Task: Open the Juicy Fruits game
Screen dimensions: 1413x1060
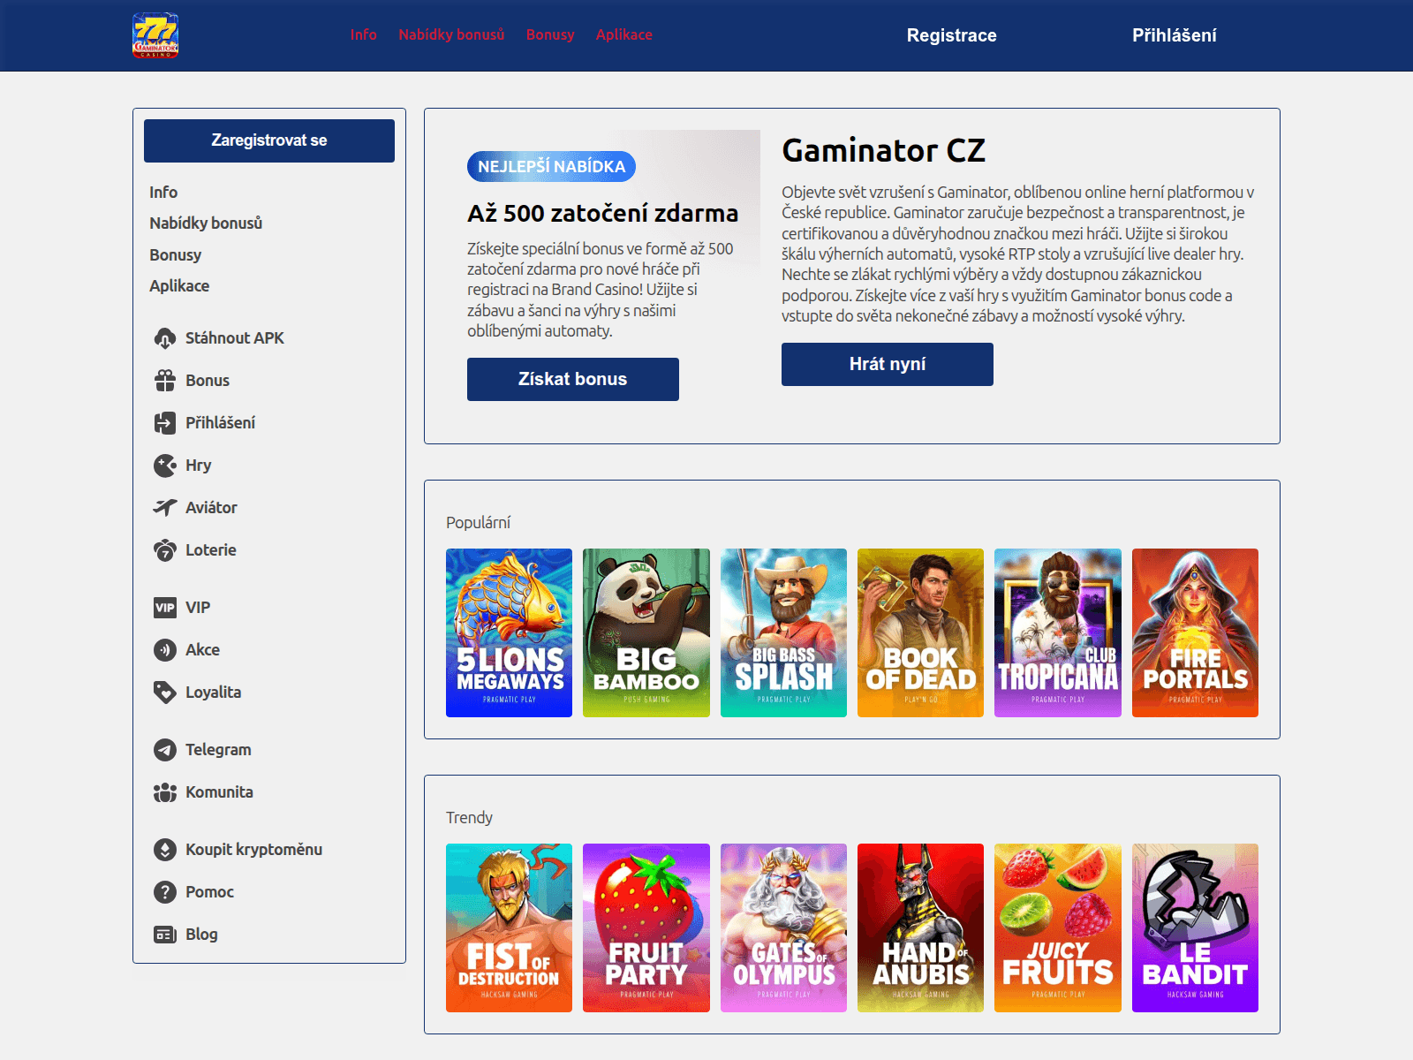Action: point(1058,927)
